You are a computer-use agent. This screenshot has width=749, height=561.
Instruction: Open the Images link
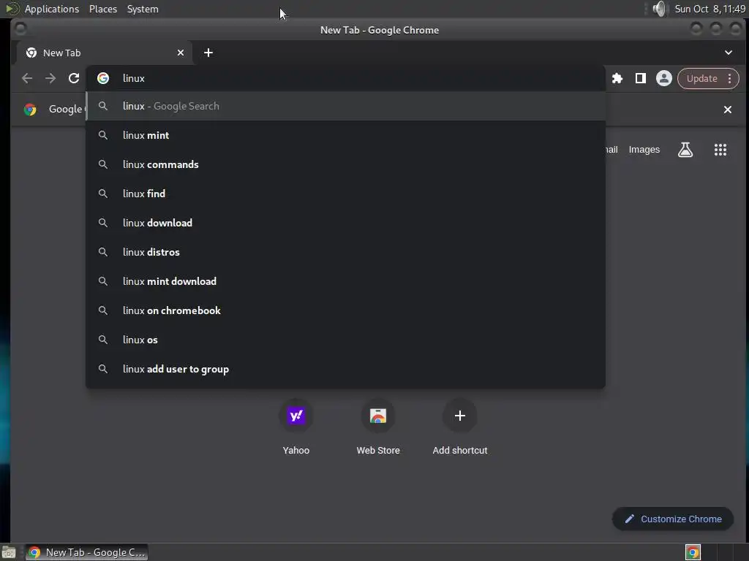tap(644, 150)
